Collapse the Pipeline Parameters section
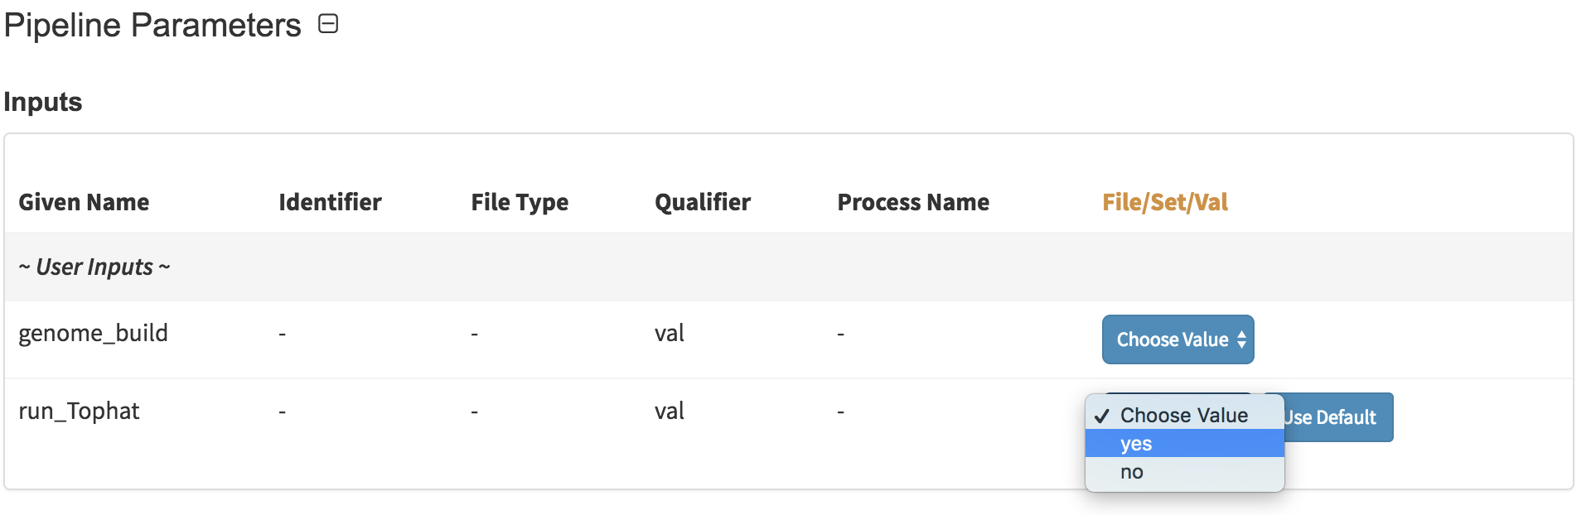Viewport: 1591px width, 515px height. pyautogui.click(x=328, y=24)
